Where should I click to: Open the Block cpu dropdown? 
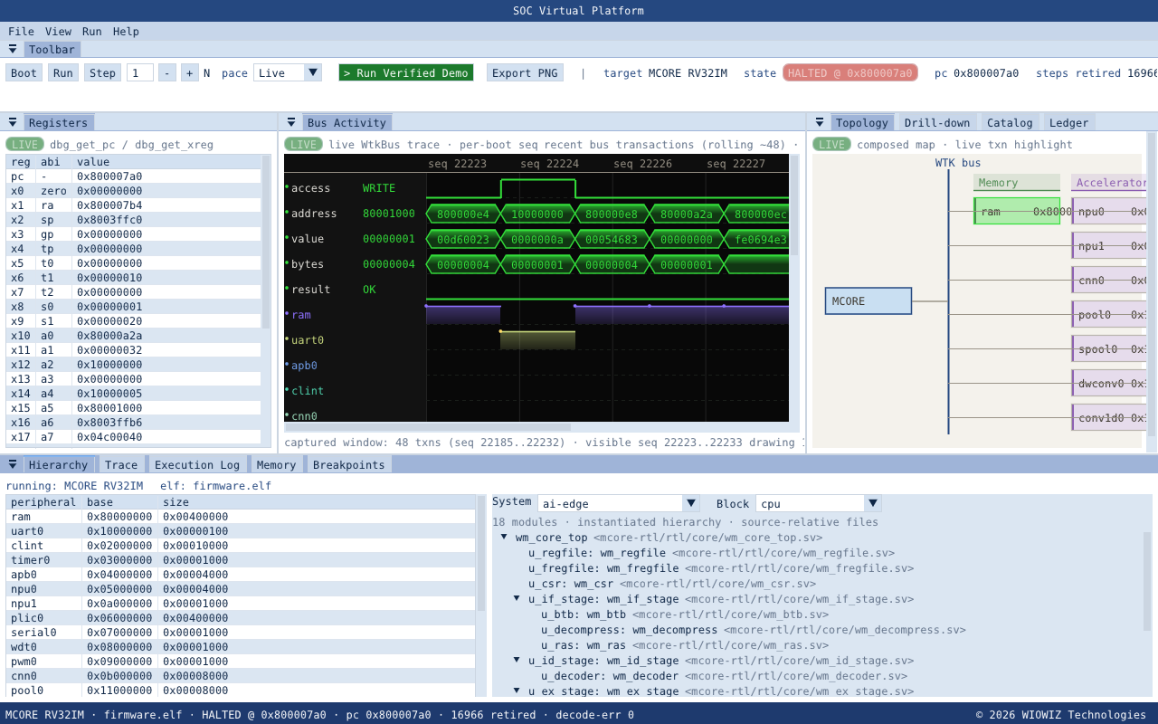pyautogui.click(x=819, y=503)
